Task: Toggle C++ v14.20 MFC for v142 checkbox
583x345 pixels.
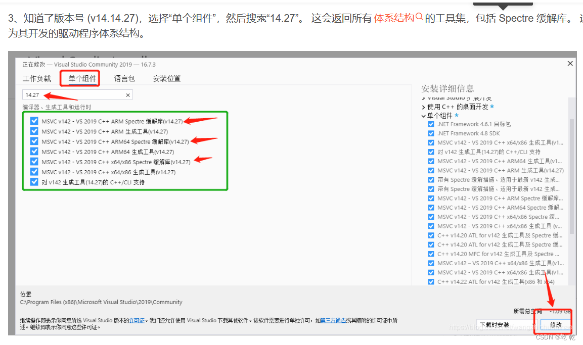Action: pos(431,254)
